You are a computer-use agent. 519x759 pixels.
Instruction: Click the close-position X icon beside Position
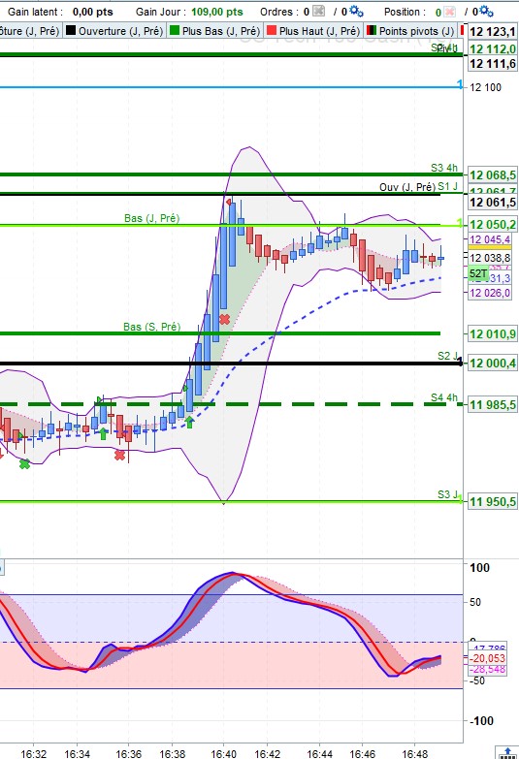[x=450, y=12]
